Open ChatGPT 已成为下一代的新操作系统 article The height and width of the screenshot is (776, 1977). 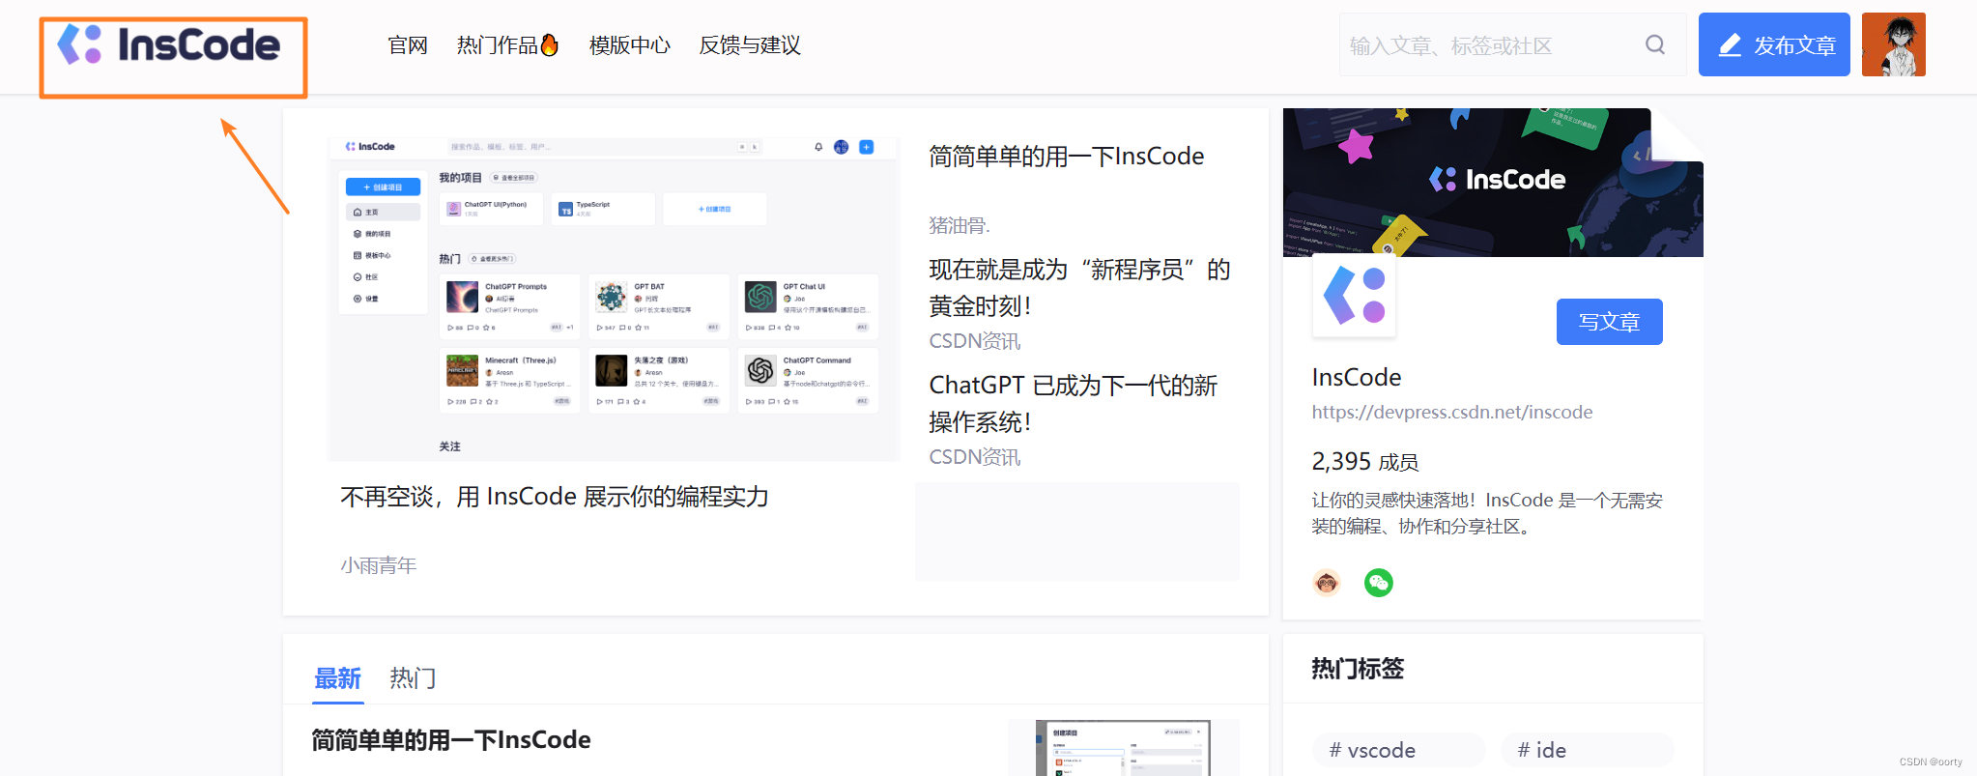[x=1074, y=403]
